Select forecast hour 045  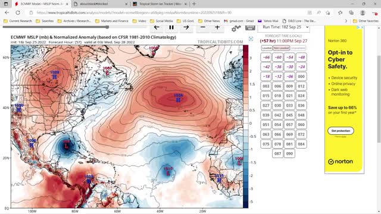289,115
